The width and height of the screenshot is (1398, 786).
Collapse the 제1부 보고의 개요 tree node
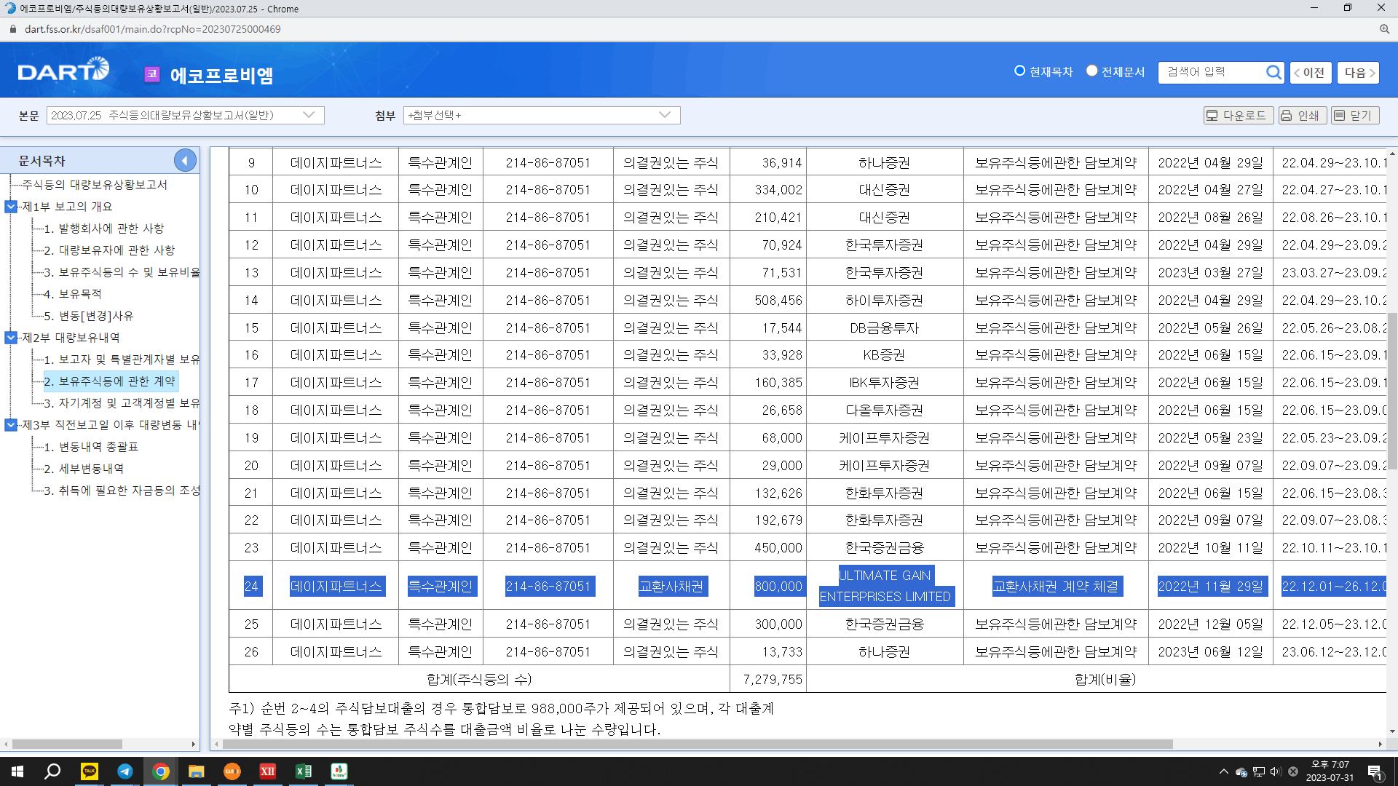pyautogui.click(x=11, y=207)
